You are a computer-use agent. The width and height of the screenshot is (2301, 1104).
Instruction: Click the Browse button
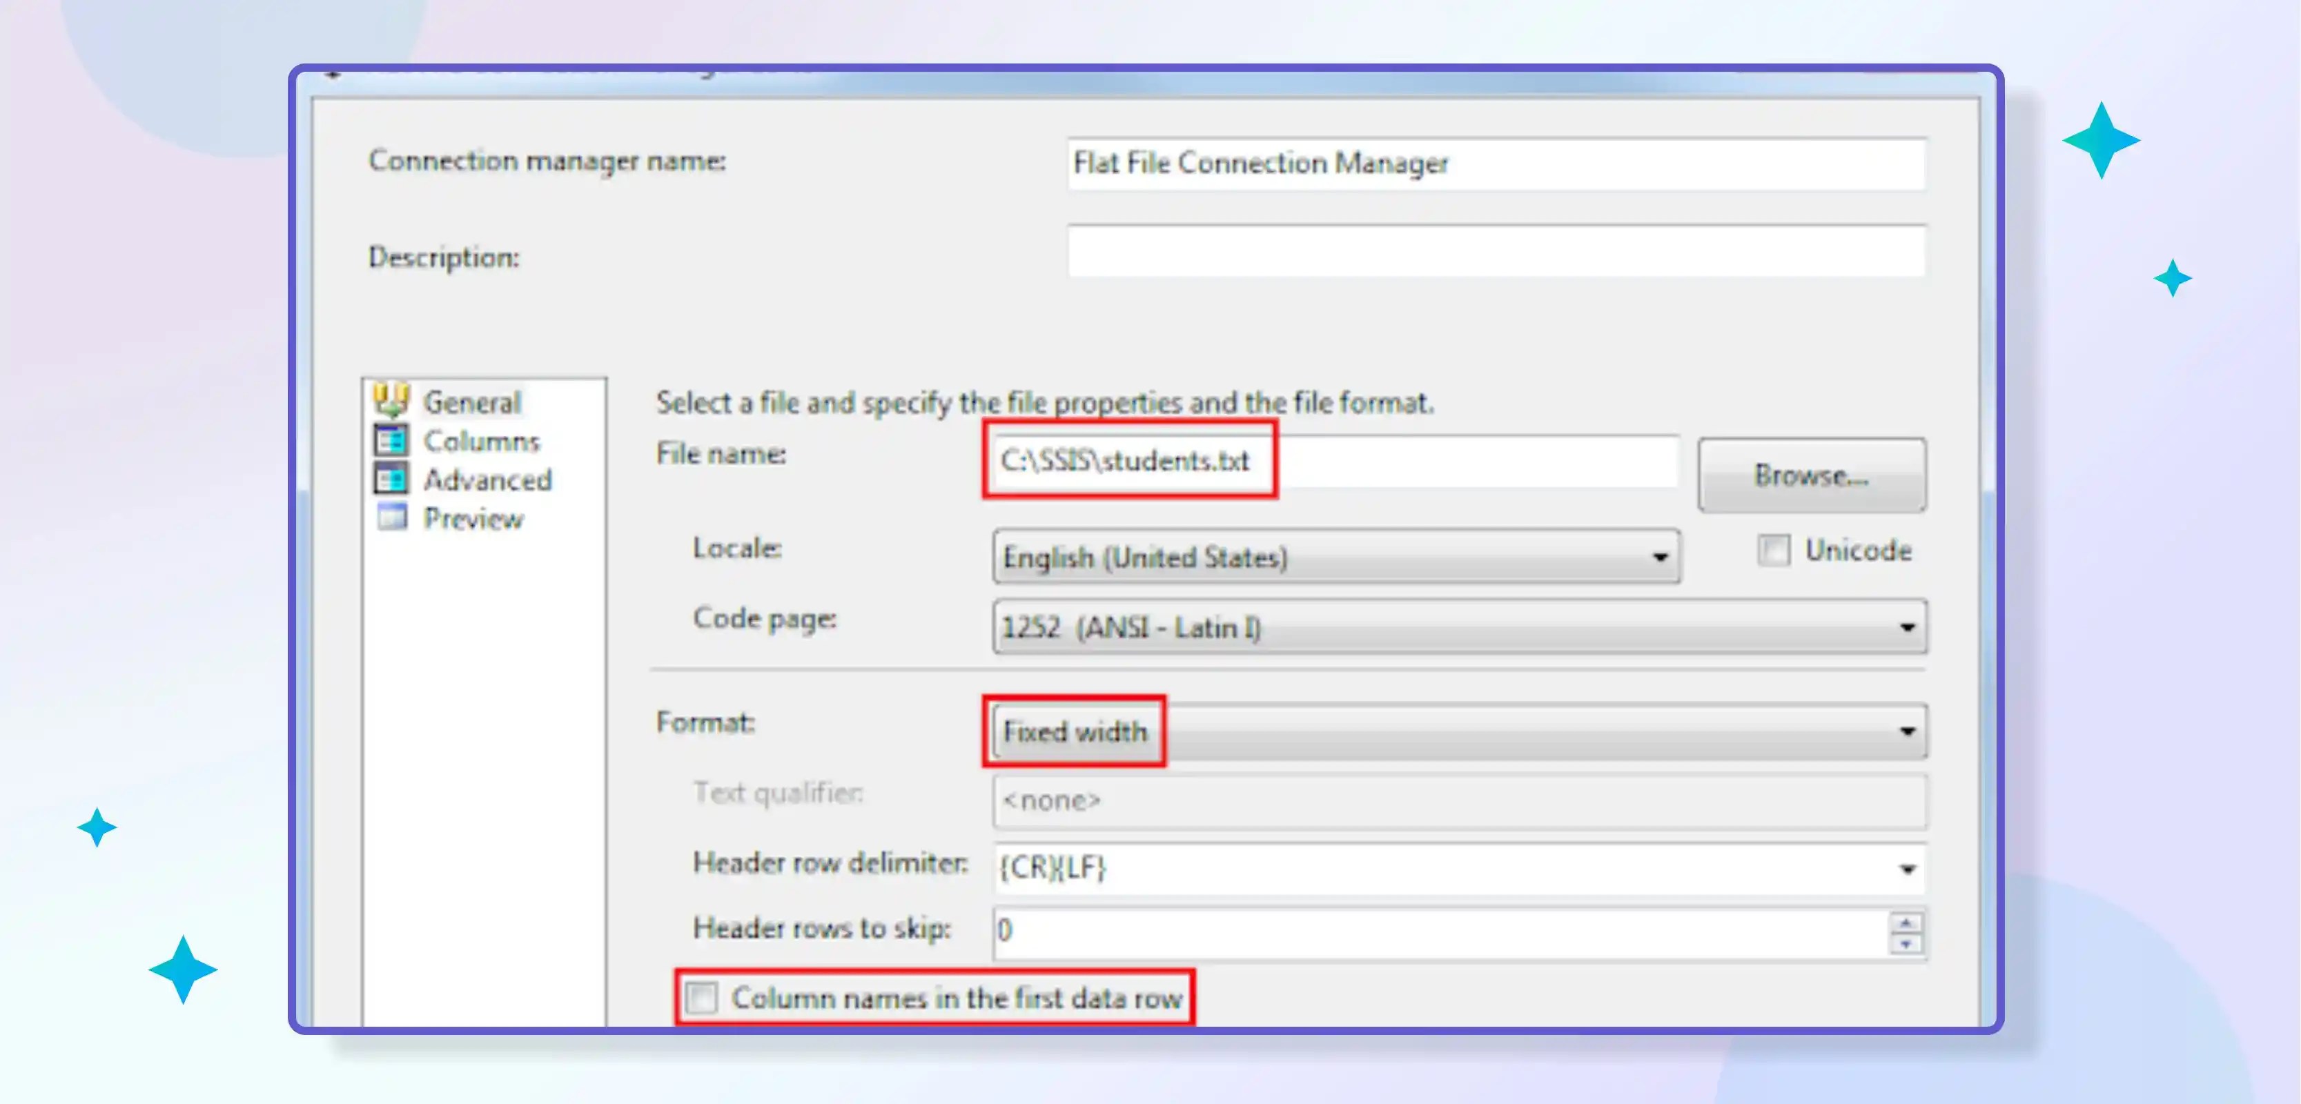(x=1812, y=475)
